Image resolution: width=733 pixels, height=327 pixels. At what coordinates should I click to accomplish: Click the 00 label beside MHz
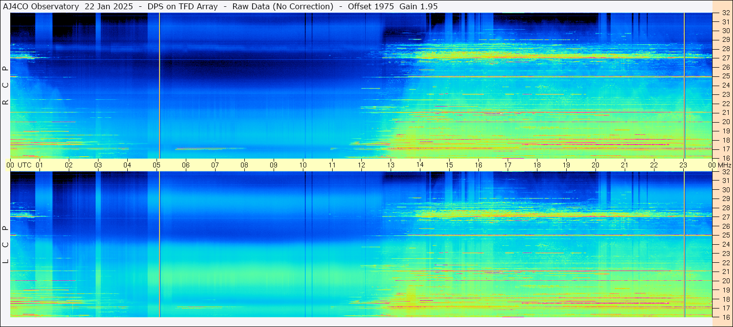point(712,165)
